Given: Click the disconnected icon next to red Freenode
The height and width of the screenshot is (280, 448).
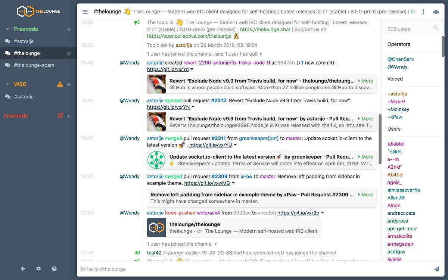Looking at the screenshot, I should (x=60, y=116).
